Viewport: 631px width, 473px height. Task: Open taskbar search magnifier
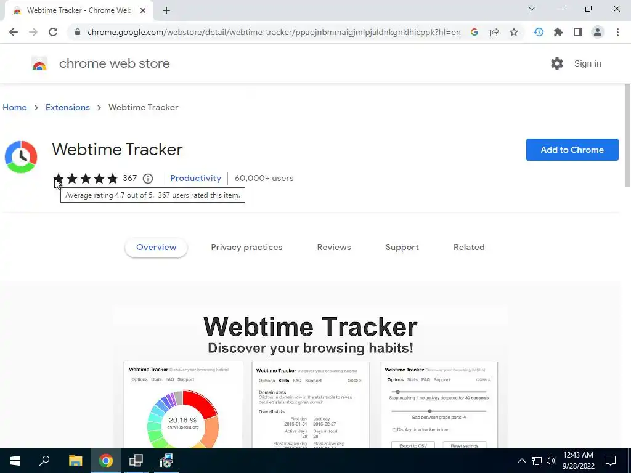tap(44, 461)
